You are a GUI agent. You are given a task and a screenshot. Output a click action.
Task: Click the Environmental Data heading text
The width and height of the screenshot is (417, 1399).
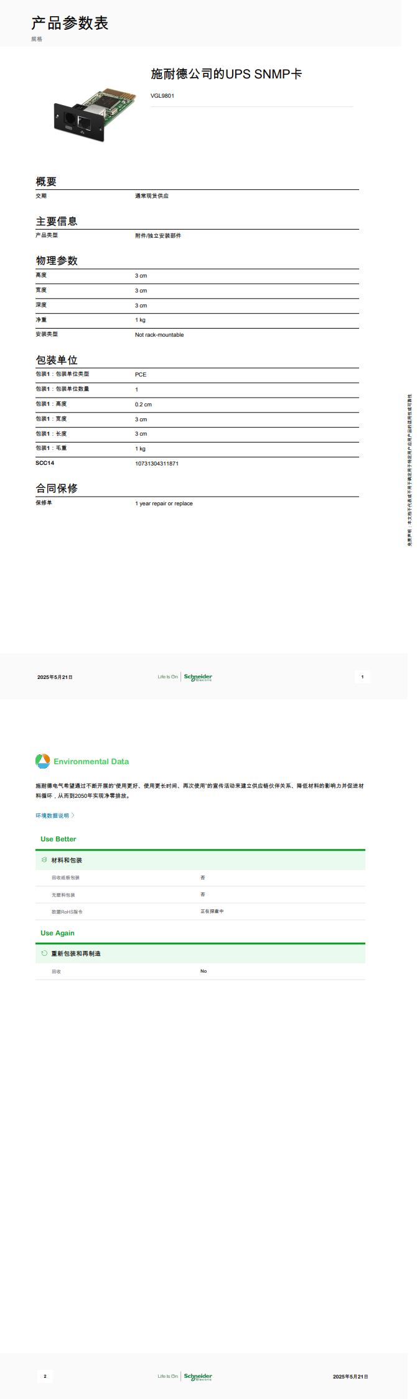click(91, 762)
